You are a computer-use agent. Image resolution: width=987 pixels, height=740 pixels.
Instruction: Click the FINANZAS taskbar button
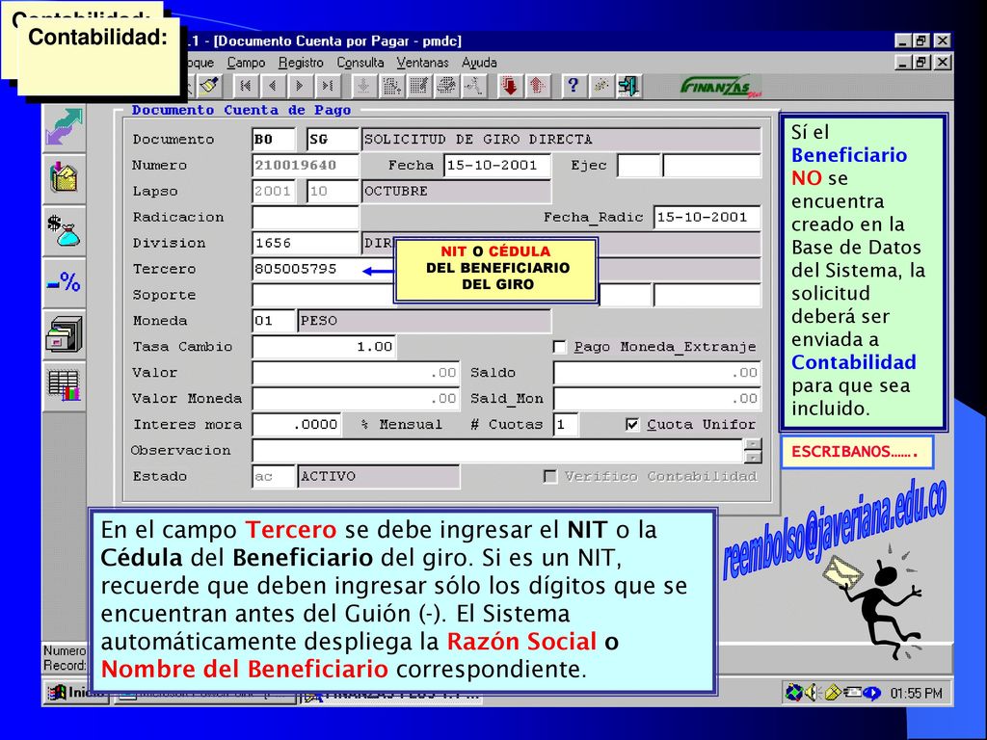click(391, 694)
